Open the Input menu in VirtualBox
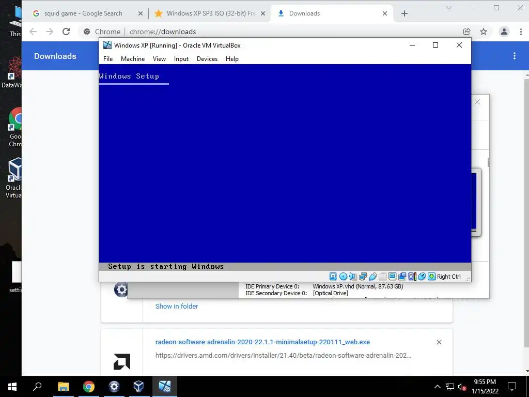The image size is (529, 397). coord(181,59)
